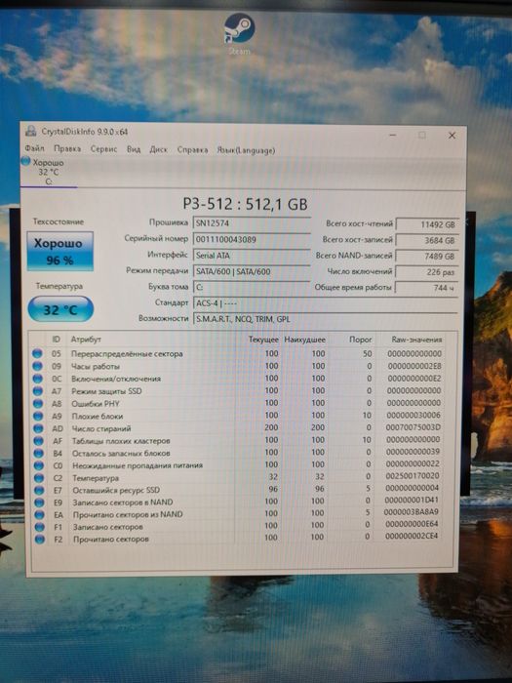Click the status circle for Прочитано секторов
The width and height of the screenshot is (512, 683).
pyautogui.click(x=40, y=540)
